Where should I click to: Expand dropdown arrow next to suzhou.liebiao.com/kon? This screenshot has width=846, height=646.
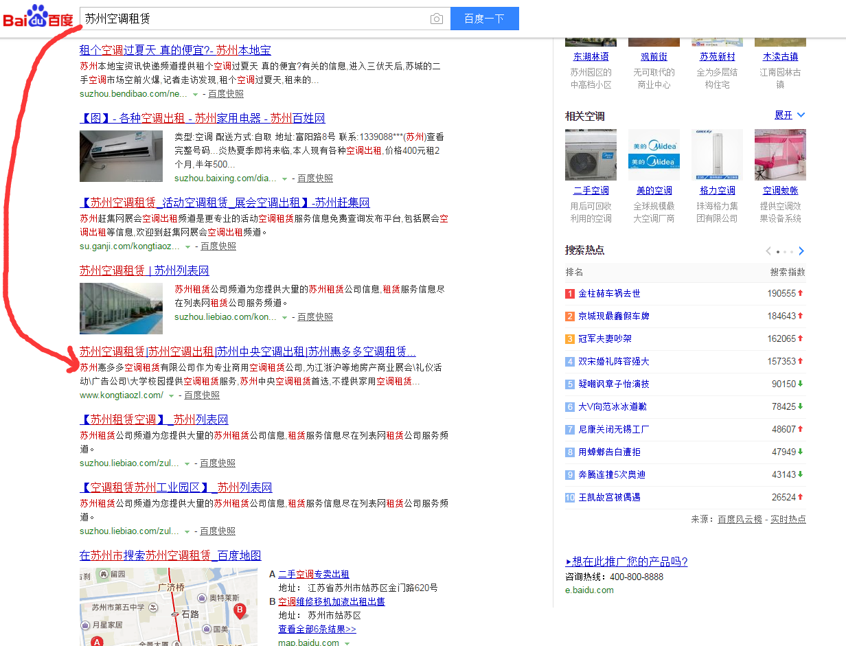tap(285, 317)
